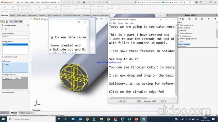
Task: Switch to the Sketch tab
Action: click(x=12, y=15)
